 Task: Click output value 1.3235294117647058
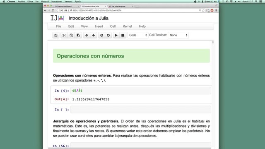coord(91,99)
